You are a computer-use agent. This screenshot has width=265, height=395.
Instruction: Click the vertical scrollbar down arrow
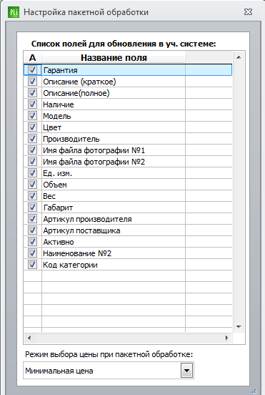point(239,327)
